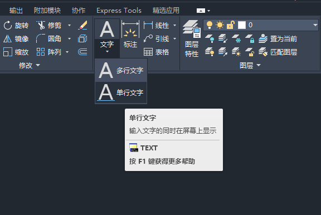This screenshot has height=215, width=321.
Task: Click 置为当前 make current button
Action: click(x=278, y=38)
